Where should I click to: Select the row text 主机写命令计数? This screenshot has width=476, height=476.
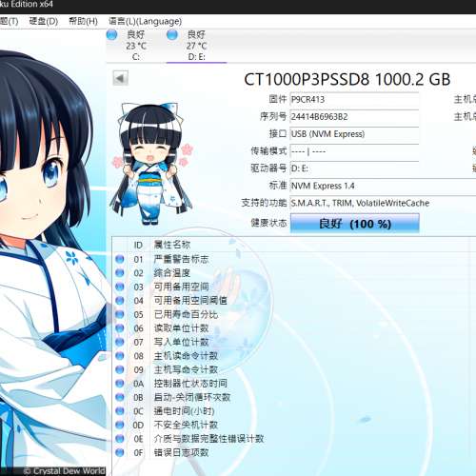[186, 369]
